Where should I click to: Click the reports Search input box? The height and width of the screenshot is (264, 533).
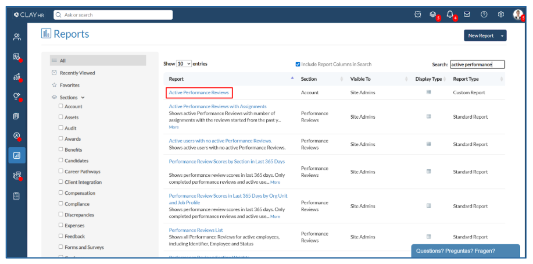click(x=477, y=65)
